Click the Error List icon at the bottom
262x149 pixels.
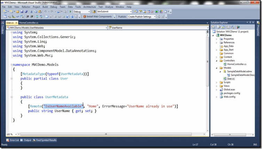(x=8, y=140)
